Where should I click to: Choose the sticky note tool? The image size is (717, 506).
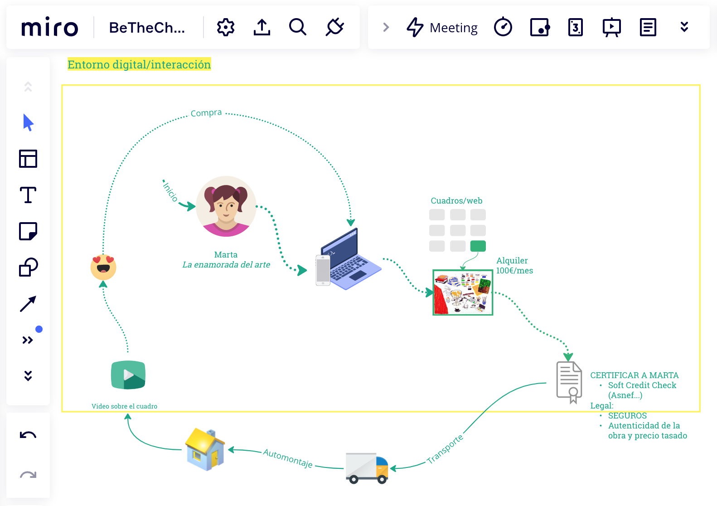pyautogui.click(x=28, y=231)
